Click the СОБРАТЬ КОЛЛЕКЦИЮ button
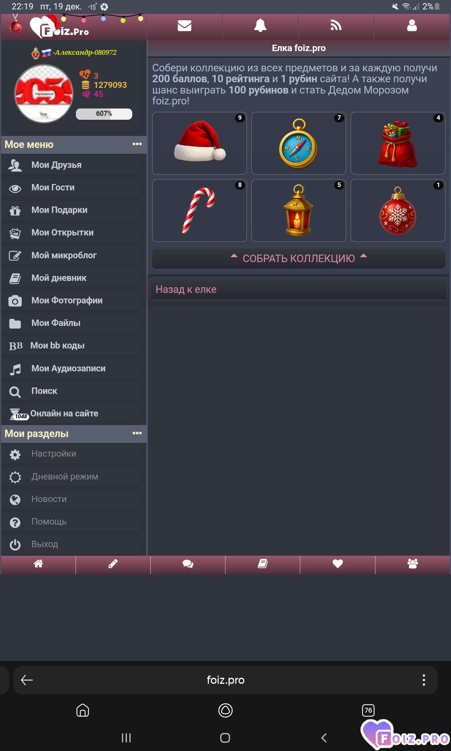Screen dimensions: 451x751 [x=299, y=258]
